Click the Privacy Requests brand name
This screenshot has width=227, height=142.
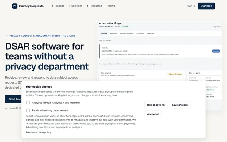click(31, 6)
